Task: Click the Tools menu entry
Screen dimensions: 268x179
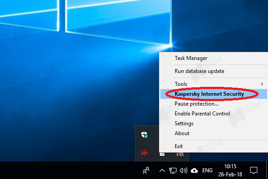Action: [x=214, y=84]
